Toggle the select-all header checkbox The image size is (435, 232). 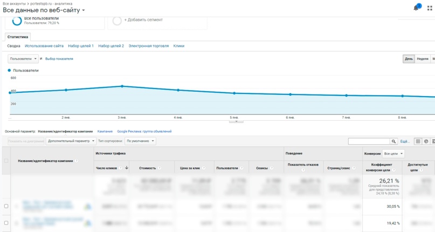click(x=6, y=161)
